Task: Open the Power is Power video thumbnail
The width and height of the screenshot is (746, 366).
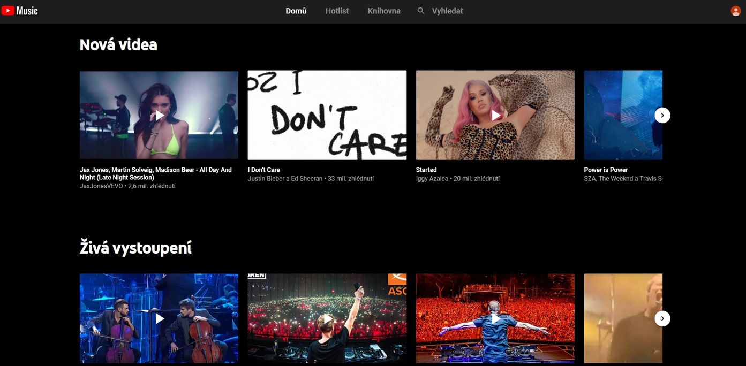Action: [x=623, y=115]
